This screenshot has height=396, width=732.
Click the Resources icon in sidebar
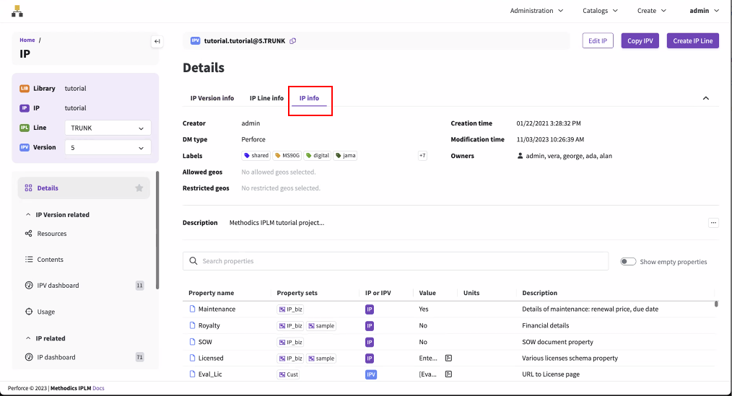pos(29,234)
